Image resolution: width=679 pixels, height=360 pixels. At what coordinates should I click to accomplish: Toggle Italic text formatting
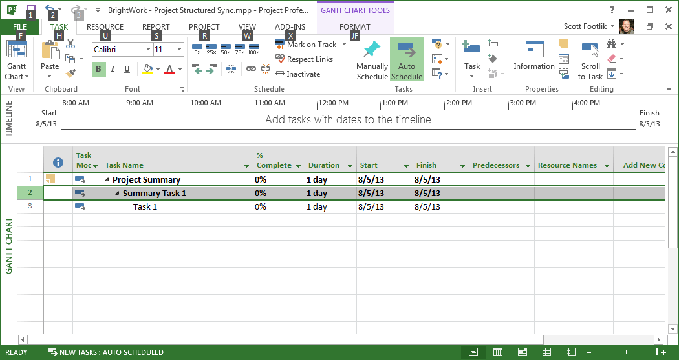113,70
